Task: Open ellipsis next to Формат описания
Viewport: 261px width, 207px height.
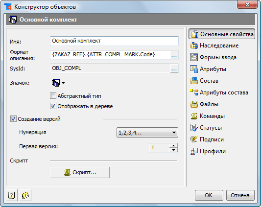Action: point(174,55)
